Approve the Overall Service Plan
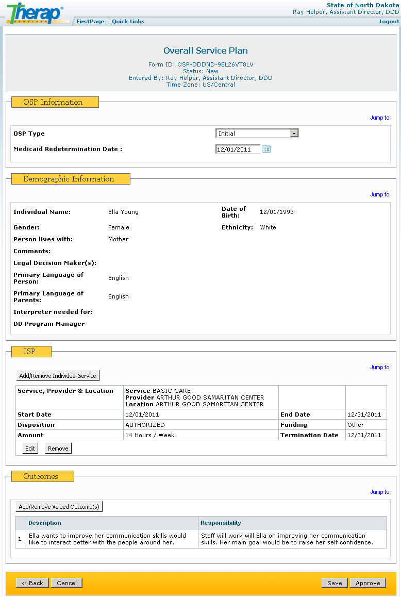The image size is (401, 597). coord(368,583)
